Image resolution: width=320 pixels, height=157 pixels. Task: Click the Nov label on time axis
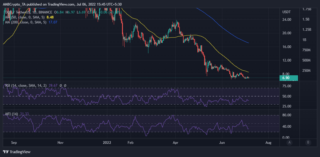tap(60, 143)
